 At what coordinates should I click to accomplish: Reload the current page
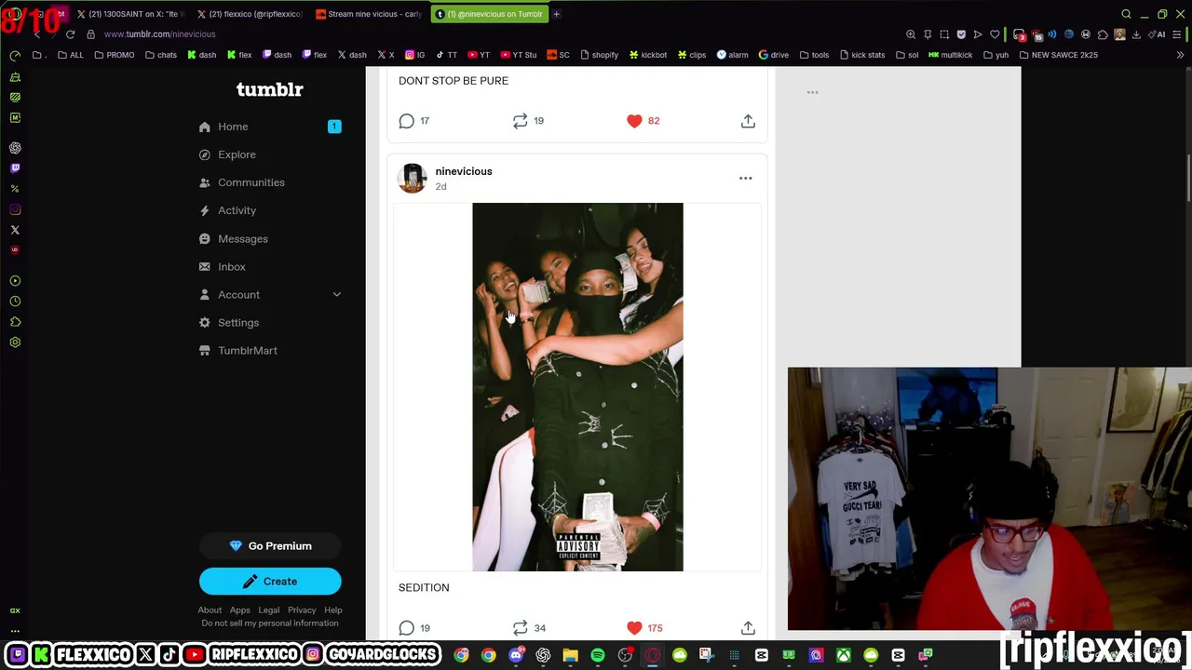(70, 34)
